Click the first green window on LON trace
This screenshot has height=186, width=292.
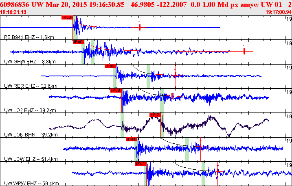coord(122,125)
